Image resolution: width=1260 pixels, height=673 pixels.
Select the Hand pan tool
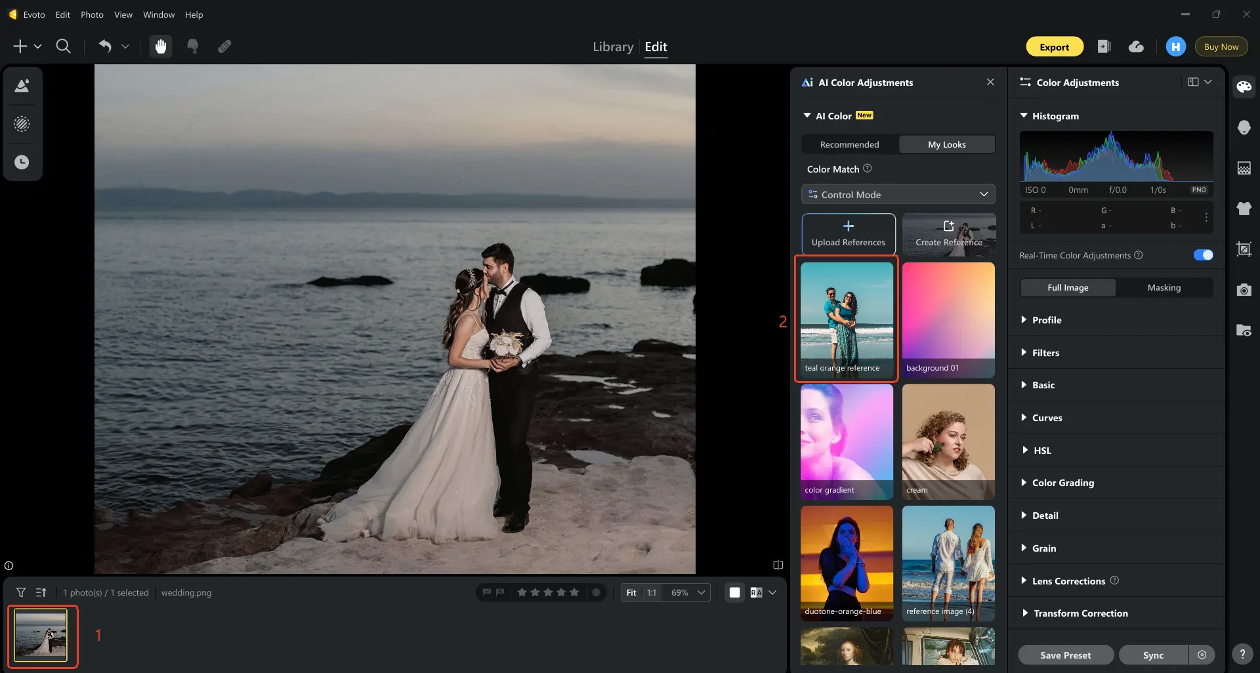coord(161,46)
